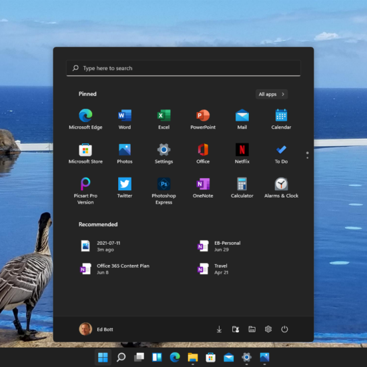Launch Microsoft Store from the pinned grid

tap(85, 153)
